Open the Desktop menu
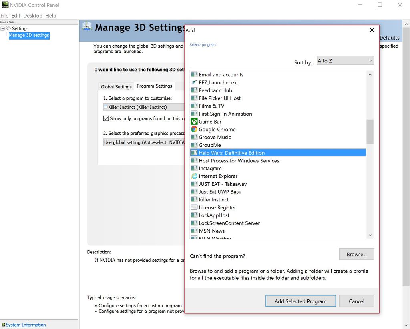This screenshot has height=329, width=410. tap(32, 16)
